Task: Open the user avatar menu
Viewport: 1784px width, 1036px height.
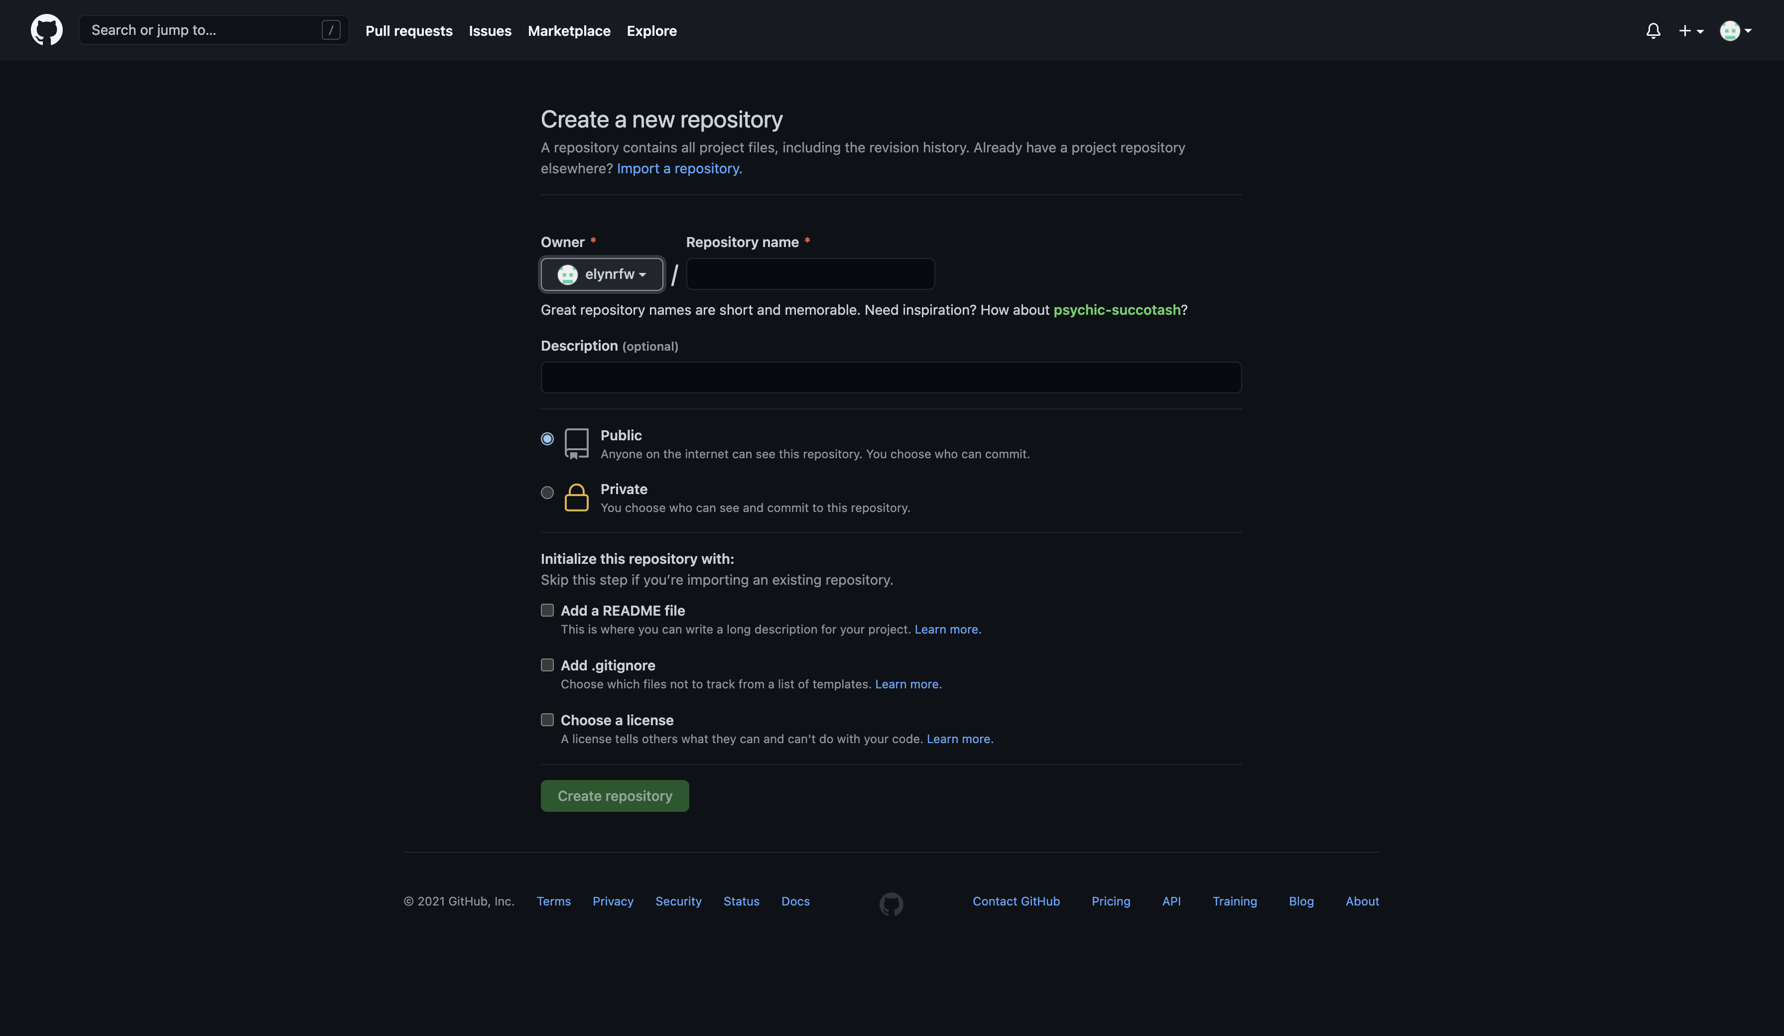Action: tap(1736, 30)
